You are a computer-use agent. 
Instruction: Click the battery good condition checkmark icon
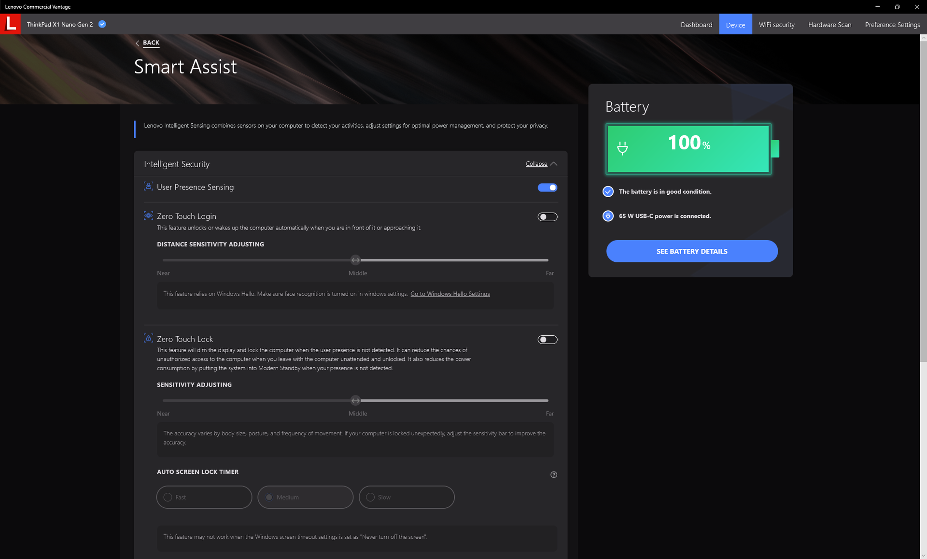tap(608, 191)
